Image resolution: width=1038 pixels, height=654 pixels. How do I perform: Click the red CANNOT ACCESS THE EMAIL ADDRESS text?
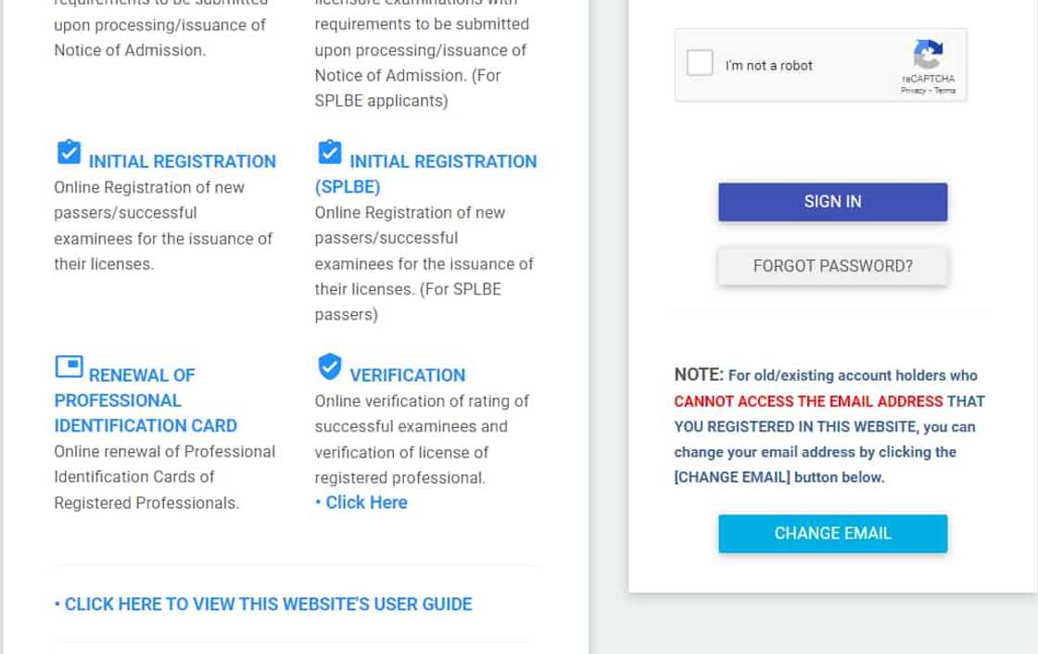807,401
